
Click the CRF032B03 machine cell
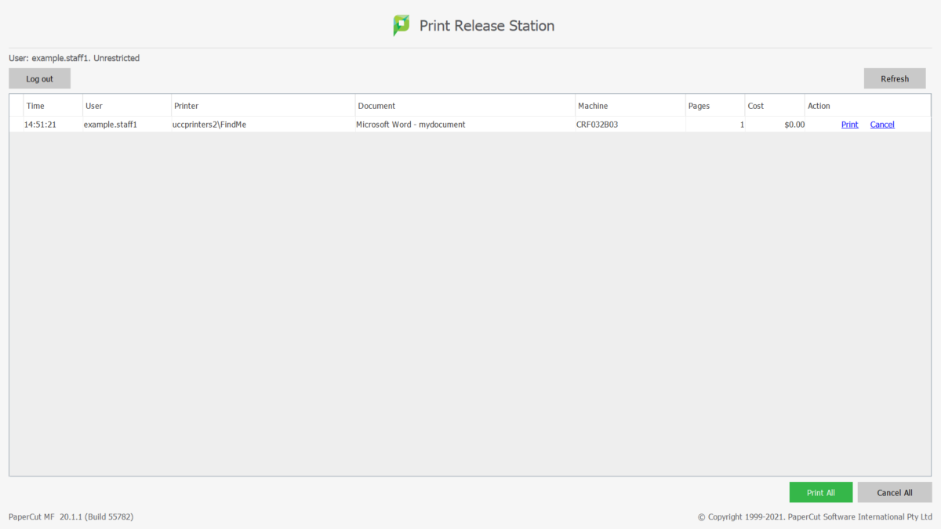pyautogui.click(x=597, y=125)
